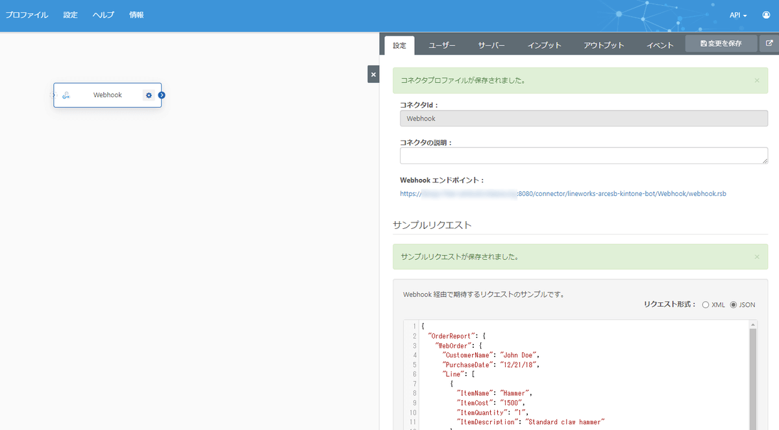Click the 変更を保存 button

(x=721, y=43)
